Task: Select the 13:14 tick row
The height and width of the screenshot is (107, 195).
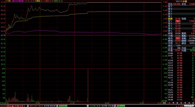Action: click(181, 70)
